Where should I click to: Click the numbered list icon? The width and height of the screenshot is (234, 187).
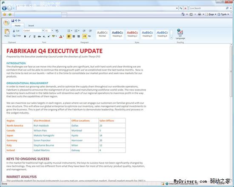click(x=76, y=31)
